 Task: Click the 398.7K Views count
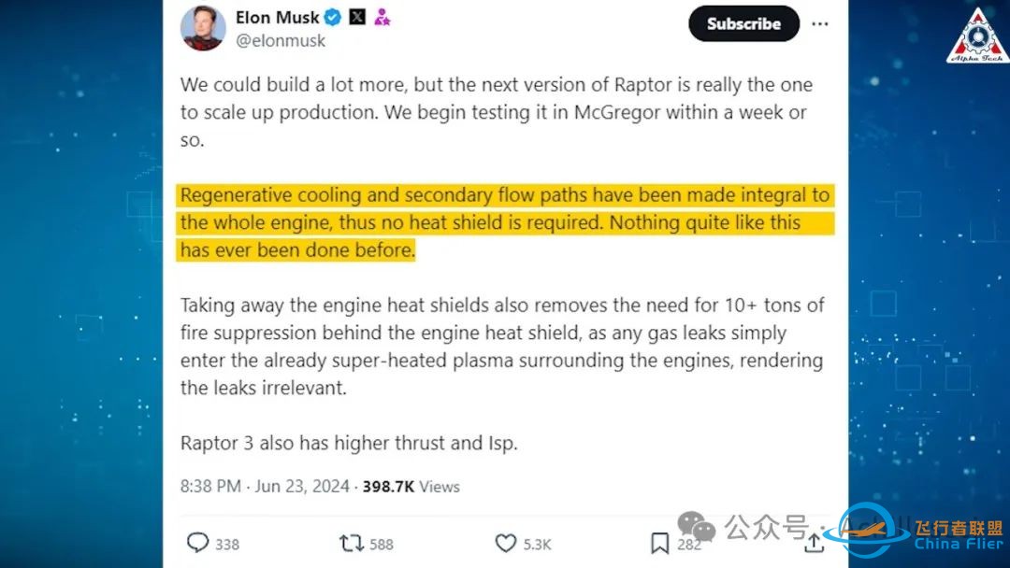click(411, 486)
